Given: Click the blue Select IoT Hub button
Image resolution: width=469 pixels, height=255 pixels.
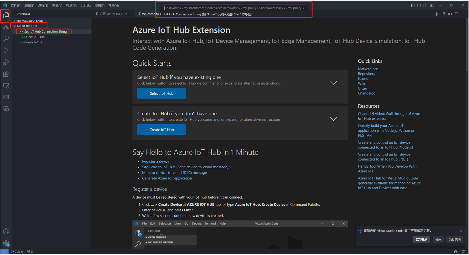Looking at the screenshot, I should pos(162,93).
